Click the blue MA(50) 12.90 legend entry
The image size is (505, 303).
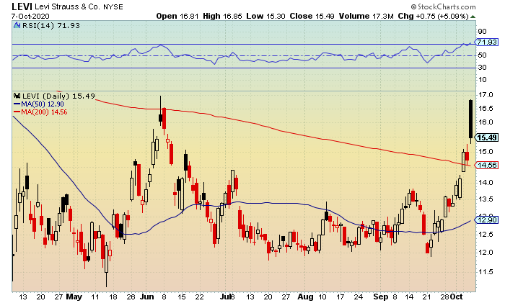click(39, 104)
